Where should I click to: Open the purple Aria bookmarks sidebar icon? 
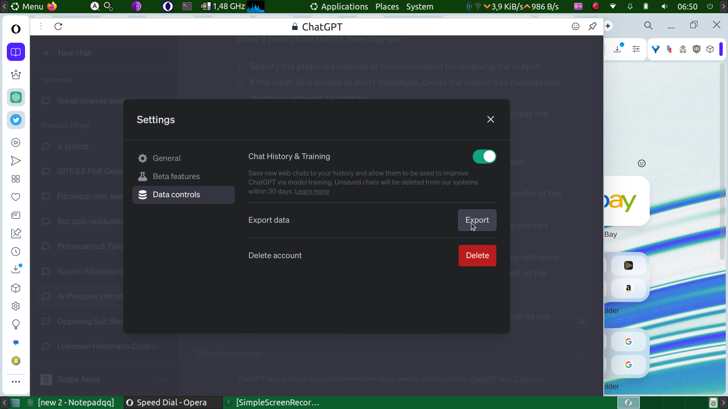click(16, 52)
